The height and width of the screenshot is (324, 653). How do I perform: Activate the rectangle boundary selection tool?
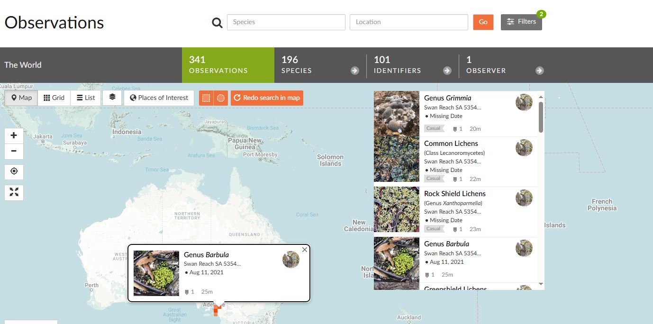(x=206, y=98)
